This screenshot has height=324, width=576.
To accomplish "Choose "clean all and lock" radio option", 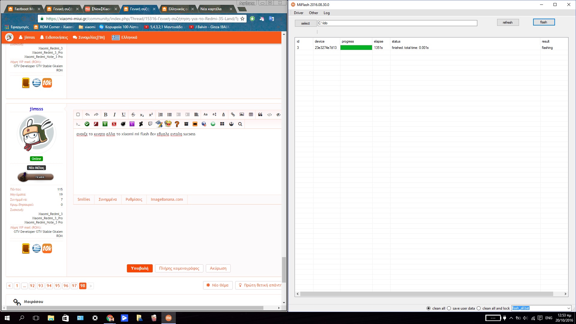I will coord(479,308).
